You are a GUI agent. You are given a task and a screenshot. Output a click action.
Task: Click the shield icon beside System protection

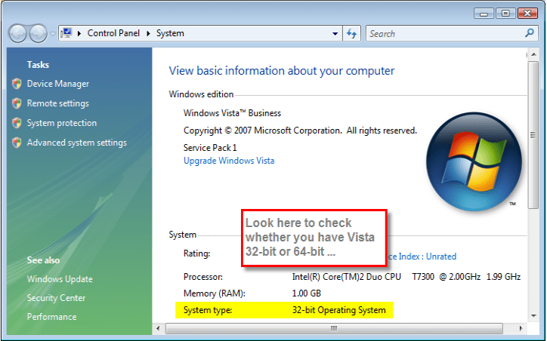click(17, 123)
